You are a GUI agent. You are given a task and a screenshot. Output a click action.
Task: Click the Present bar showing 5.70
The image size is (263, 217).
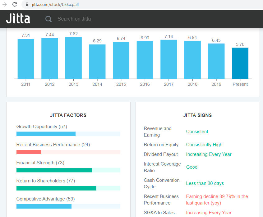pyautogui.click(x=240, y=63)
